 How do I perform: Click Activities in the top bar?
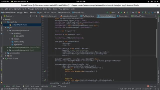[x=5, y=1]
